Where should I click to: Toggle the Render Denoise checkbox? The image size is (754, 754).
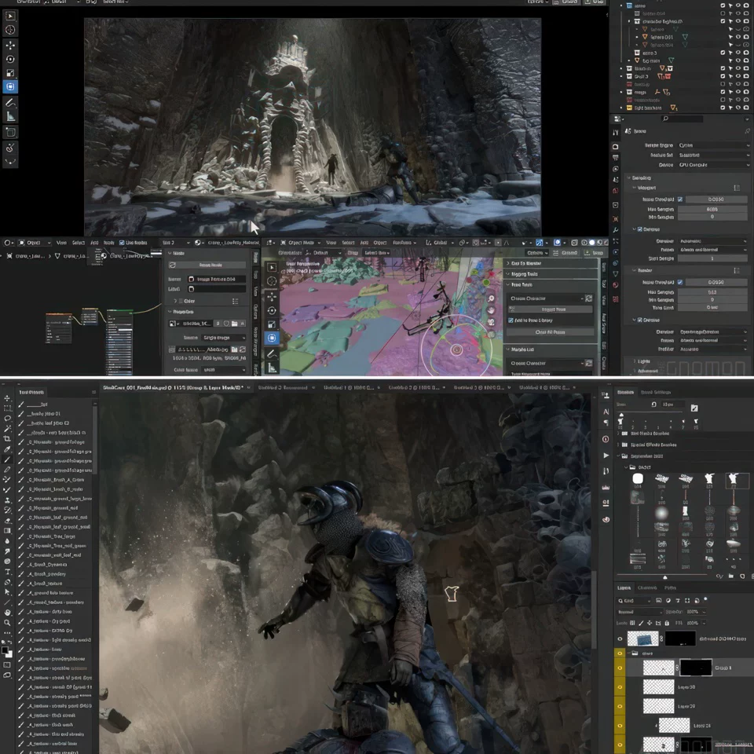pos(639,320)
